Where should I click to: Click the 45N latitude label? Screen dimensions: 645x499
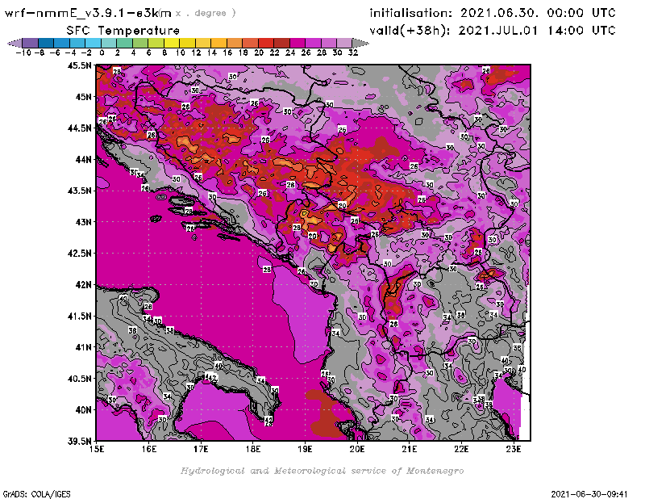coord(84,97)
